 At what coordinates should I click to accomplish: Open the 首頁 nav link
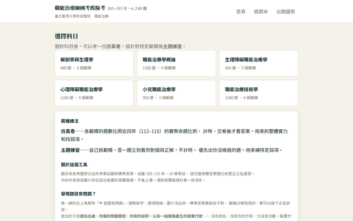(240, 12)
